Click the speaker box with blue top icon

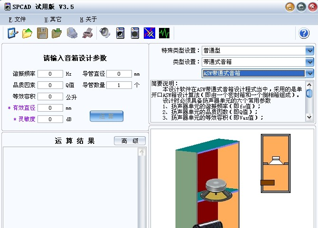pyautogui.click(x=120, y=33)
